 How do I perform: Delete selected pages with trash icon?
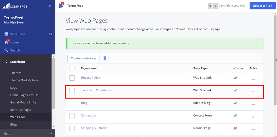(105, 58)
